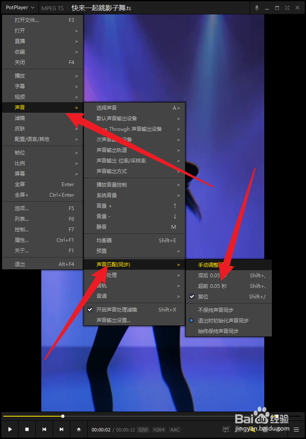
Task: Click 退出 Alt+F4 to exit
Action: click(x=43, y=264)
